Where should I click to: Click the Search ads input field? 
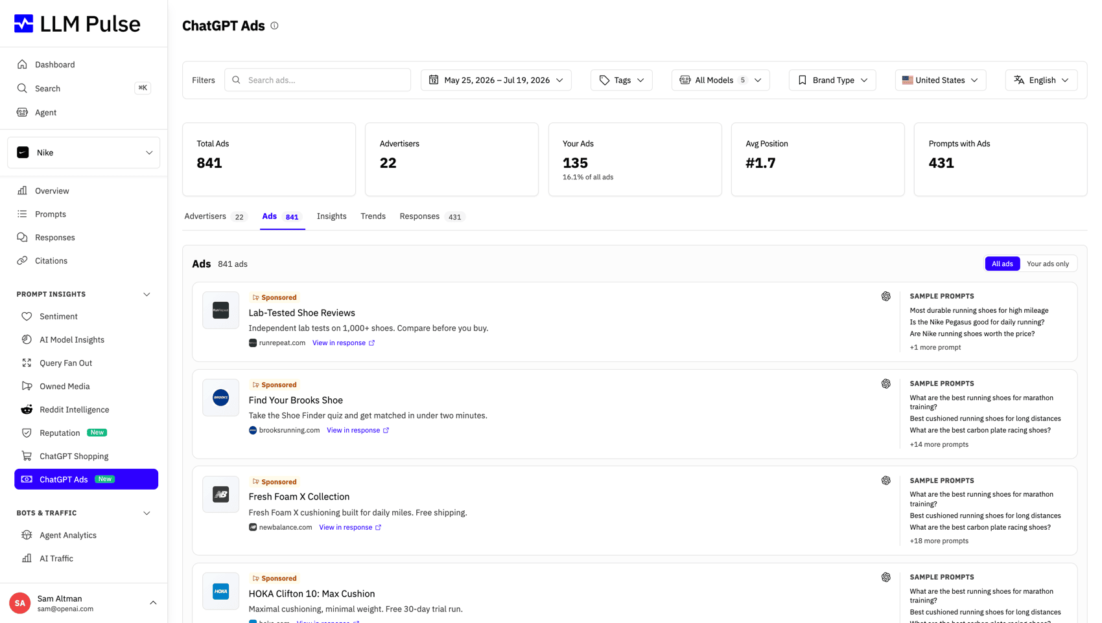click(318, 80)
